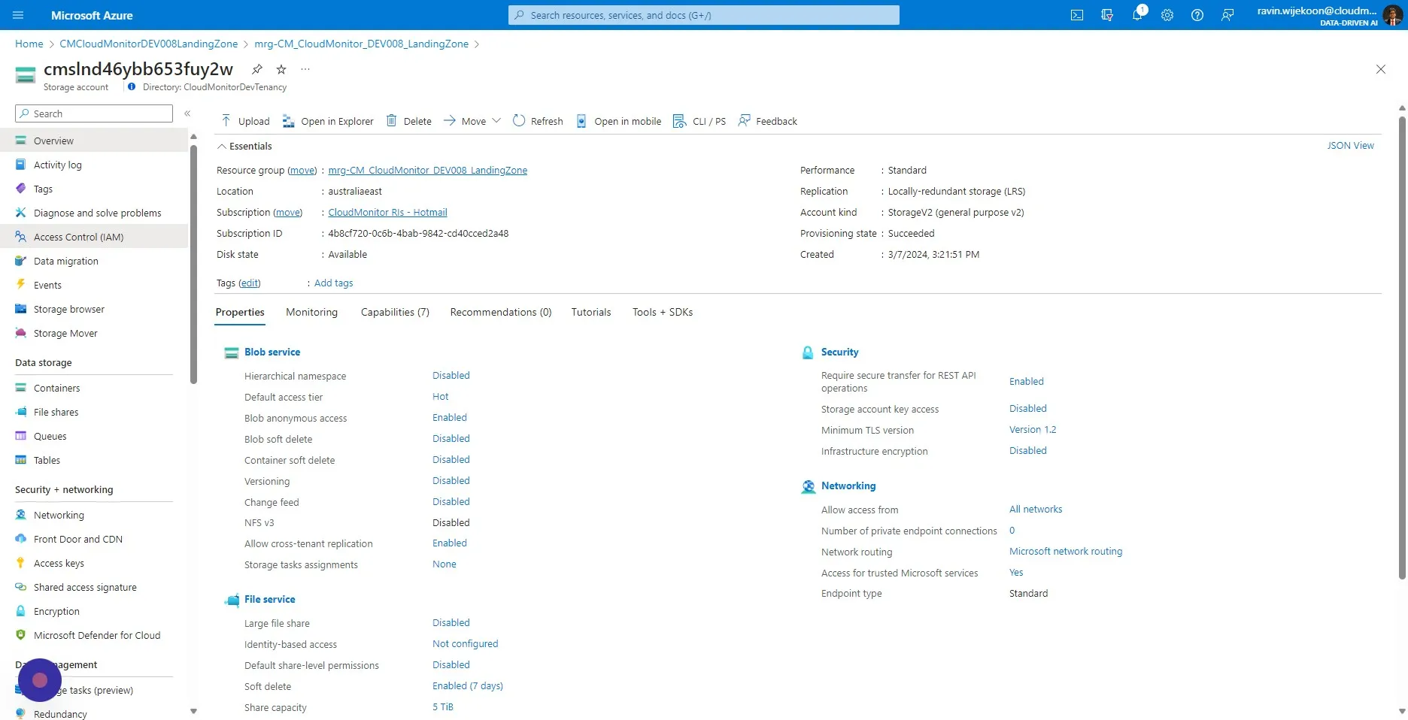1408x720 pixels.
Task: Launch Cloud Shell from top bar
Action: click(1077, 15)
